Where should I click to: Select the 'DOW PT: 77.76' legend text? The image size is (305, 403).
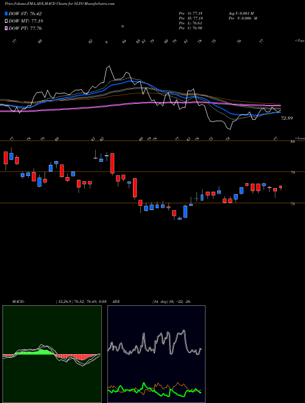coord(25,28)
